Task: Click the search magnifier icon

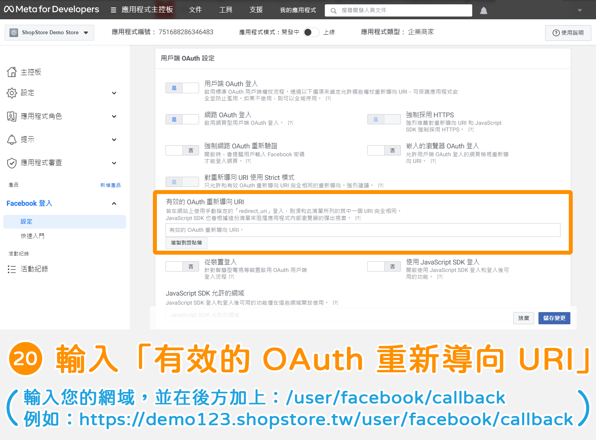Action: tap(333, 11)
